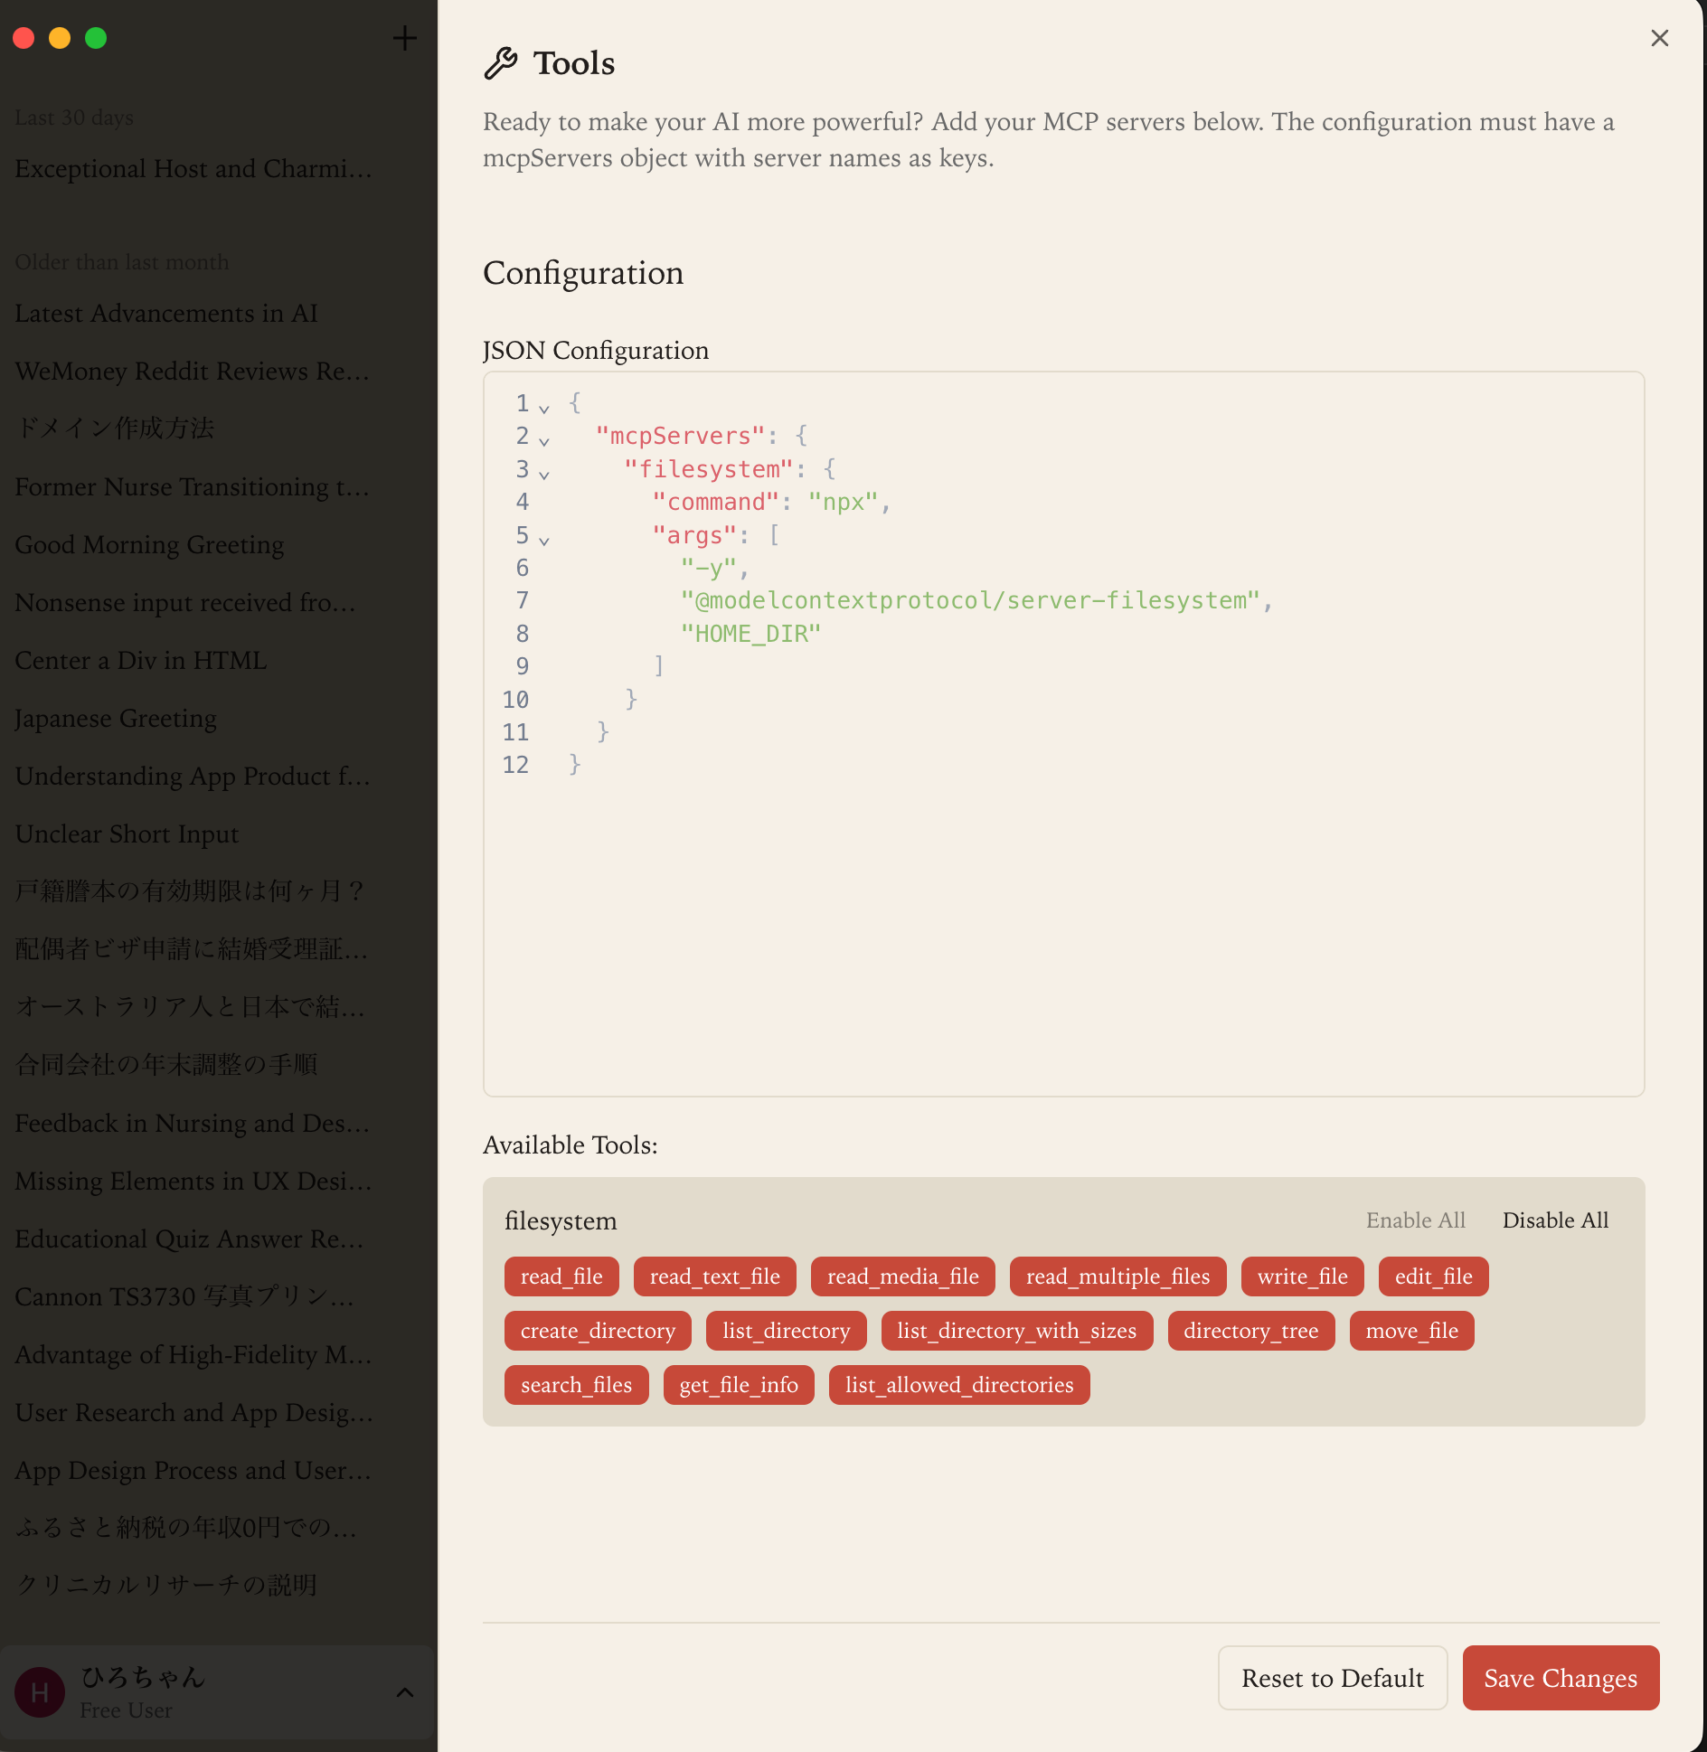Click the H avatar icon at bottom left
Screen dimensions: 1707x1752
(x=40, y=1692)
